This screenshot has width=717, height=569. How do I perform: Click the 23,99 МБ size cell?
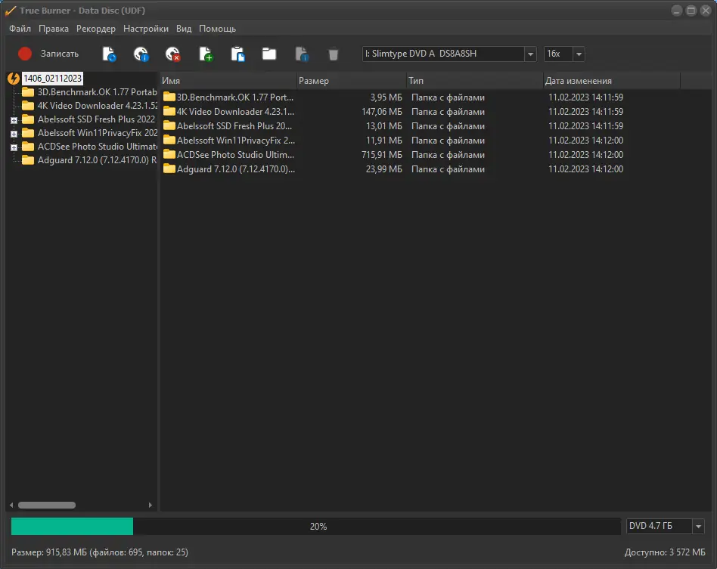384,169
